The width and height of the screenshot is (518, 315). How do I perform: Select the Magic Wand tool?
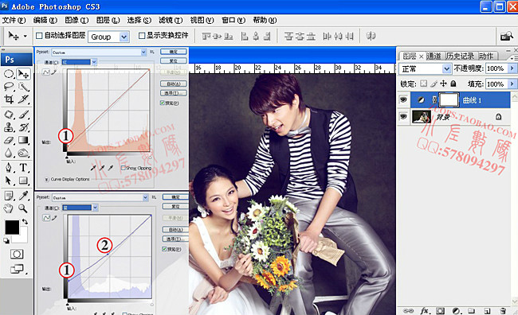click(23, 87)
